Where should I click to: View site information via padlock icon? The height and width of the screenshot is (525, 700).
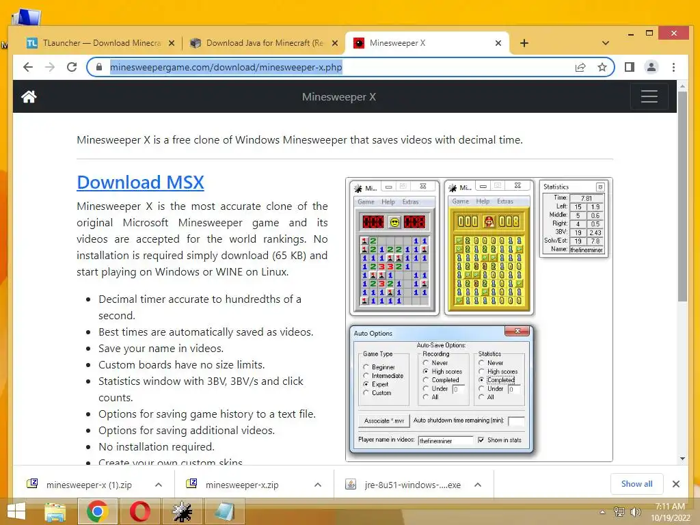(99, 67)
